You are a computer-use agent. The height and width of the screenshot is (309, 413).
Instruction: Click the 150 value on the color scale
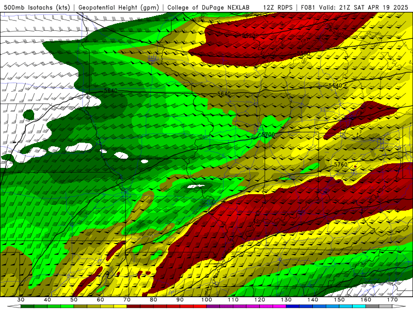[x=339, y=300]
